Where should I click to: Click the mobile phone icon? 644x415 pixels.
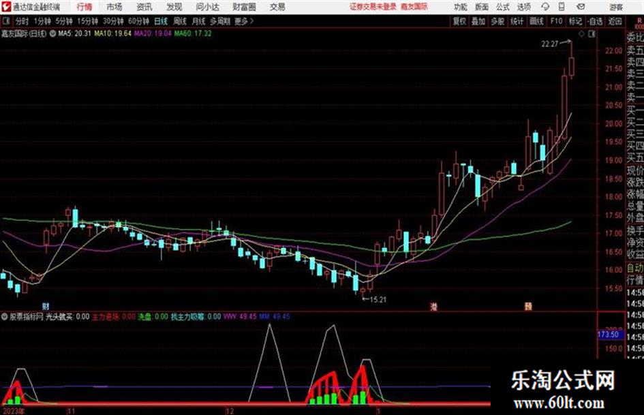coord(562,7)
